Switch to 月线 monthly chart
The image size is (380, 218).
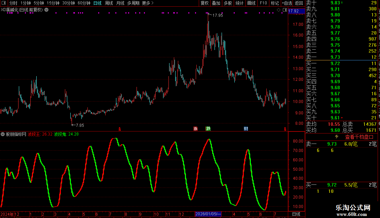120,3
